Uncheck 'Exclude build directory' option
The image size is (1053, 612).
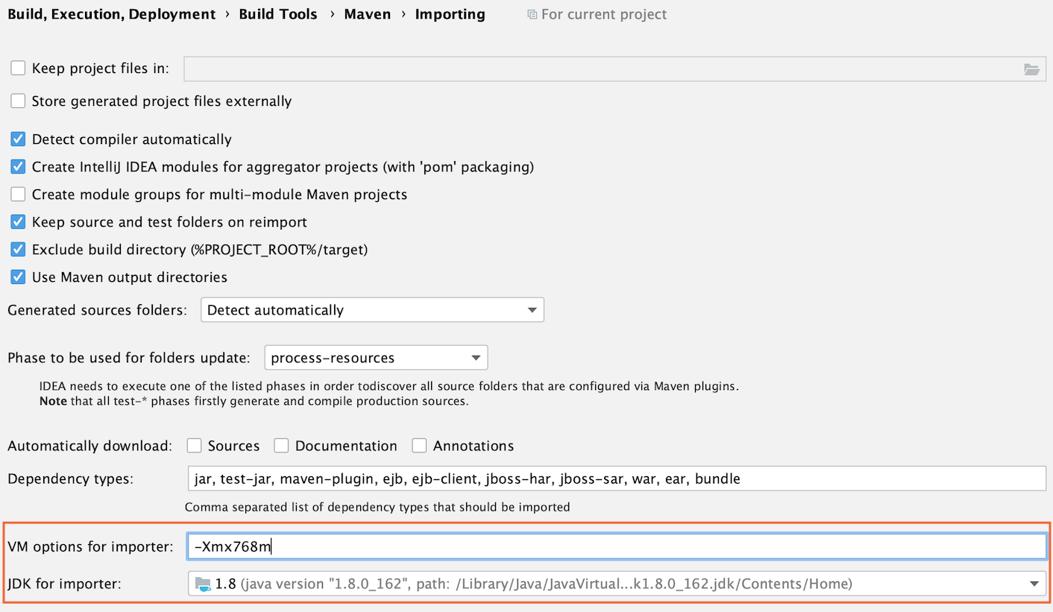point(17,249)
